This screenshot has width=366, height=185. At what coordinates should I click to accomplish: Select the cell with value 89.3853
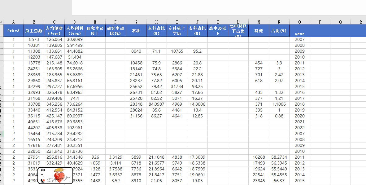75,122
